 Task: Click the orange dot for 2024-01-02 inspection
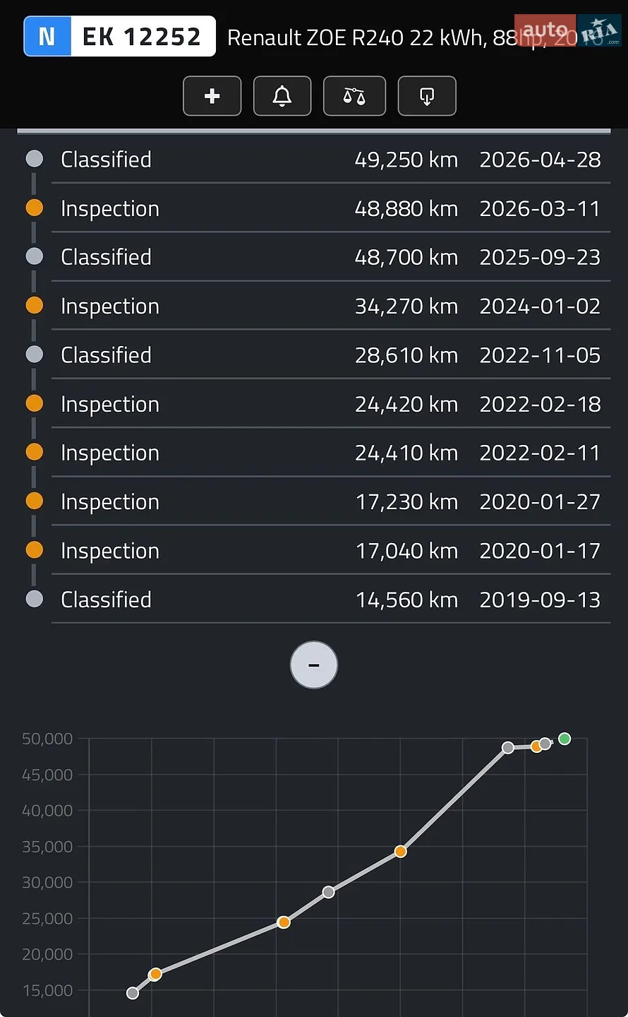tap(35, 305)
